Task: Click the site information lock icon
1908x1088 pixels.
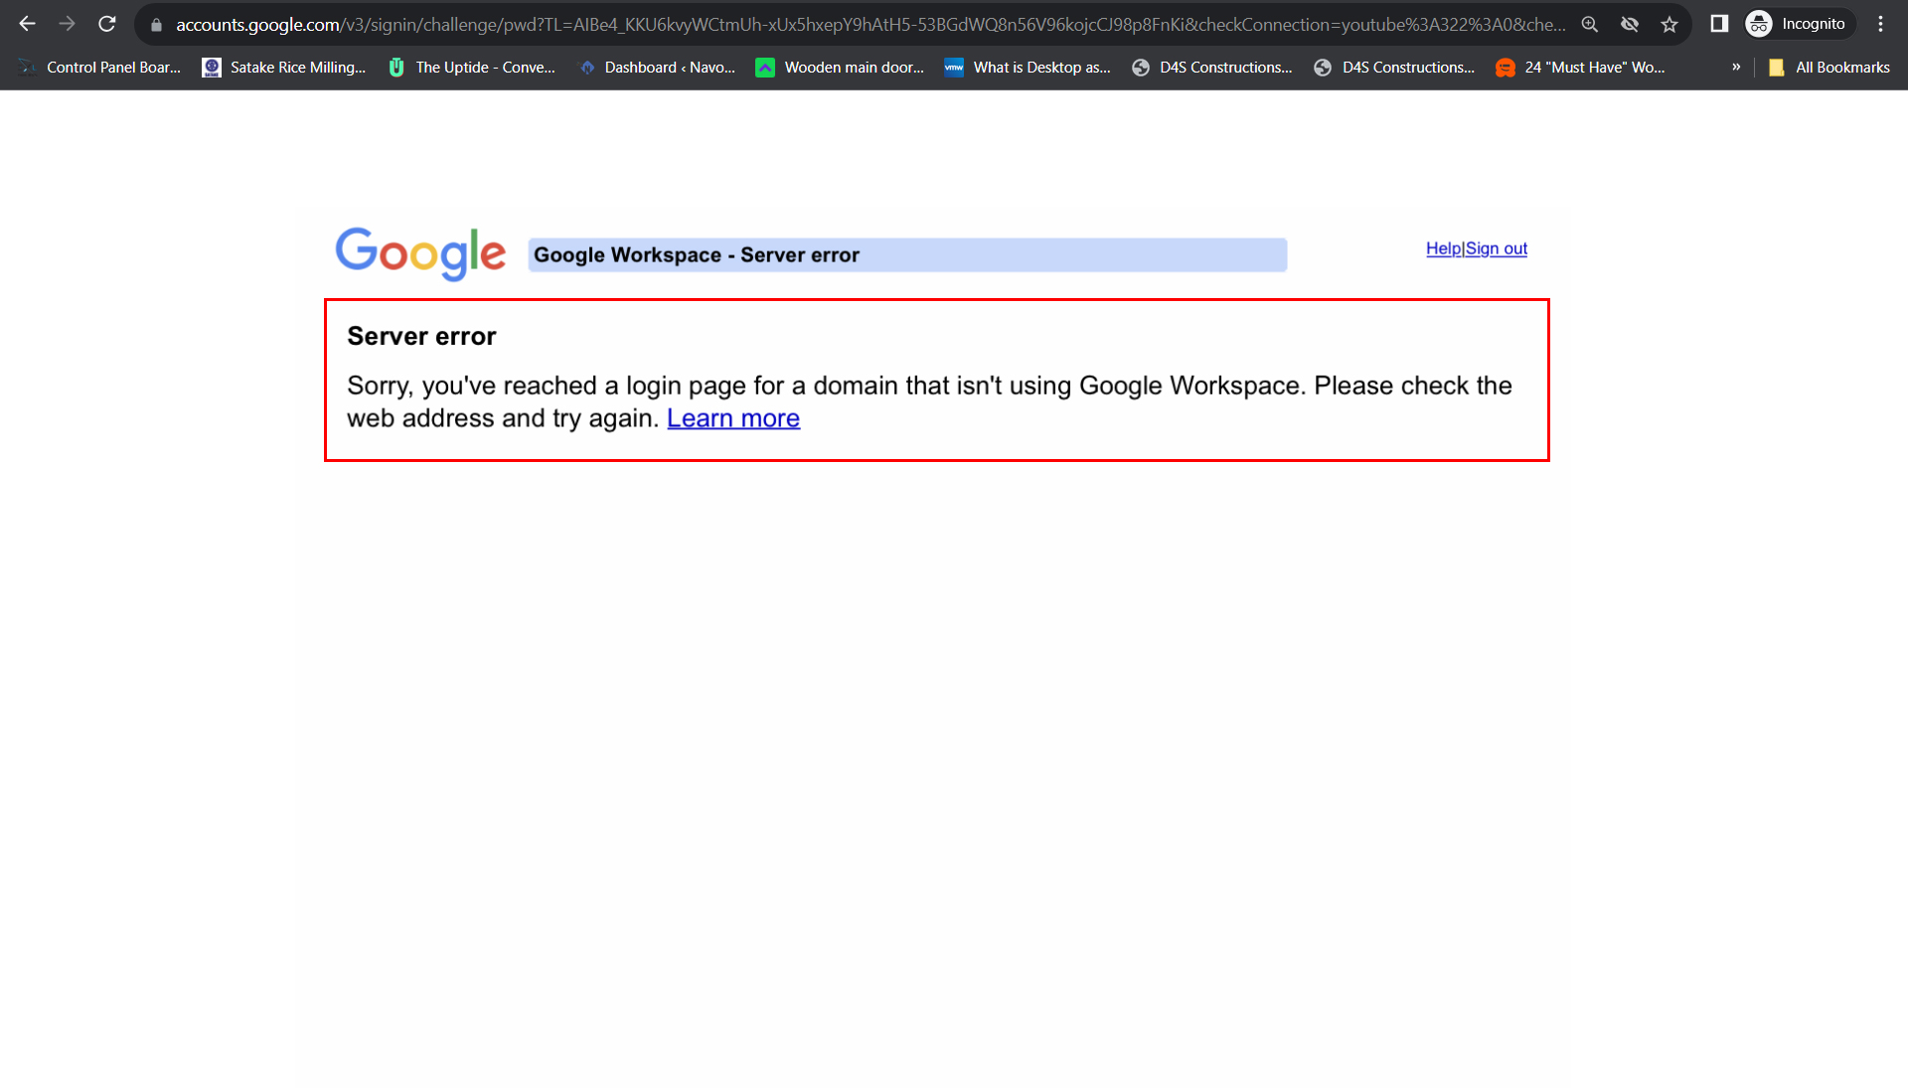Action: click(156, 24)
